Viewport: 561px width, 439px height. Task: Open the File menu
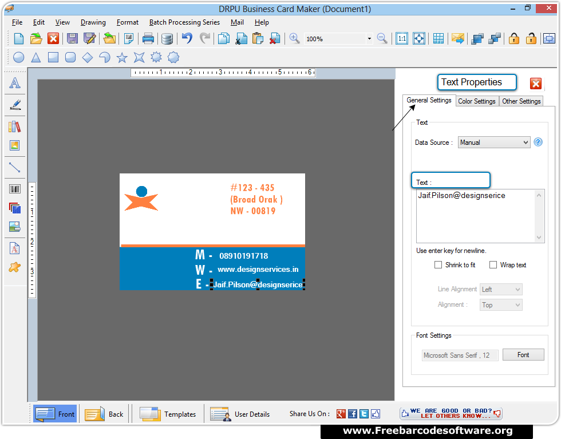click(x=17, y=22)
